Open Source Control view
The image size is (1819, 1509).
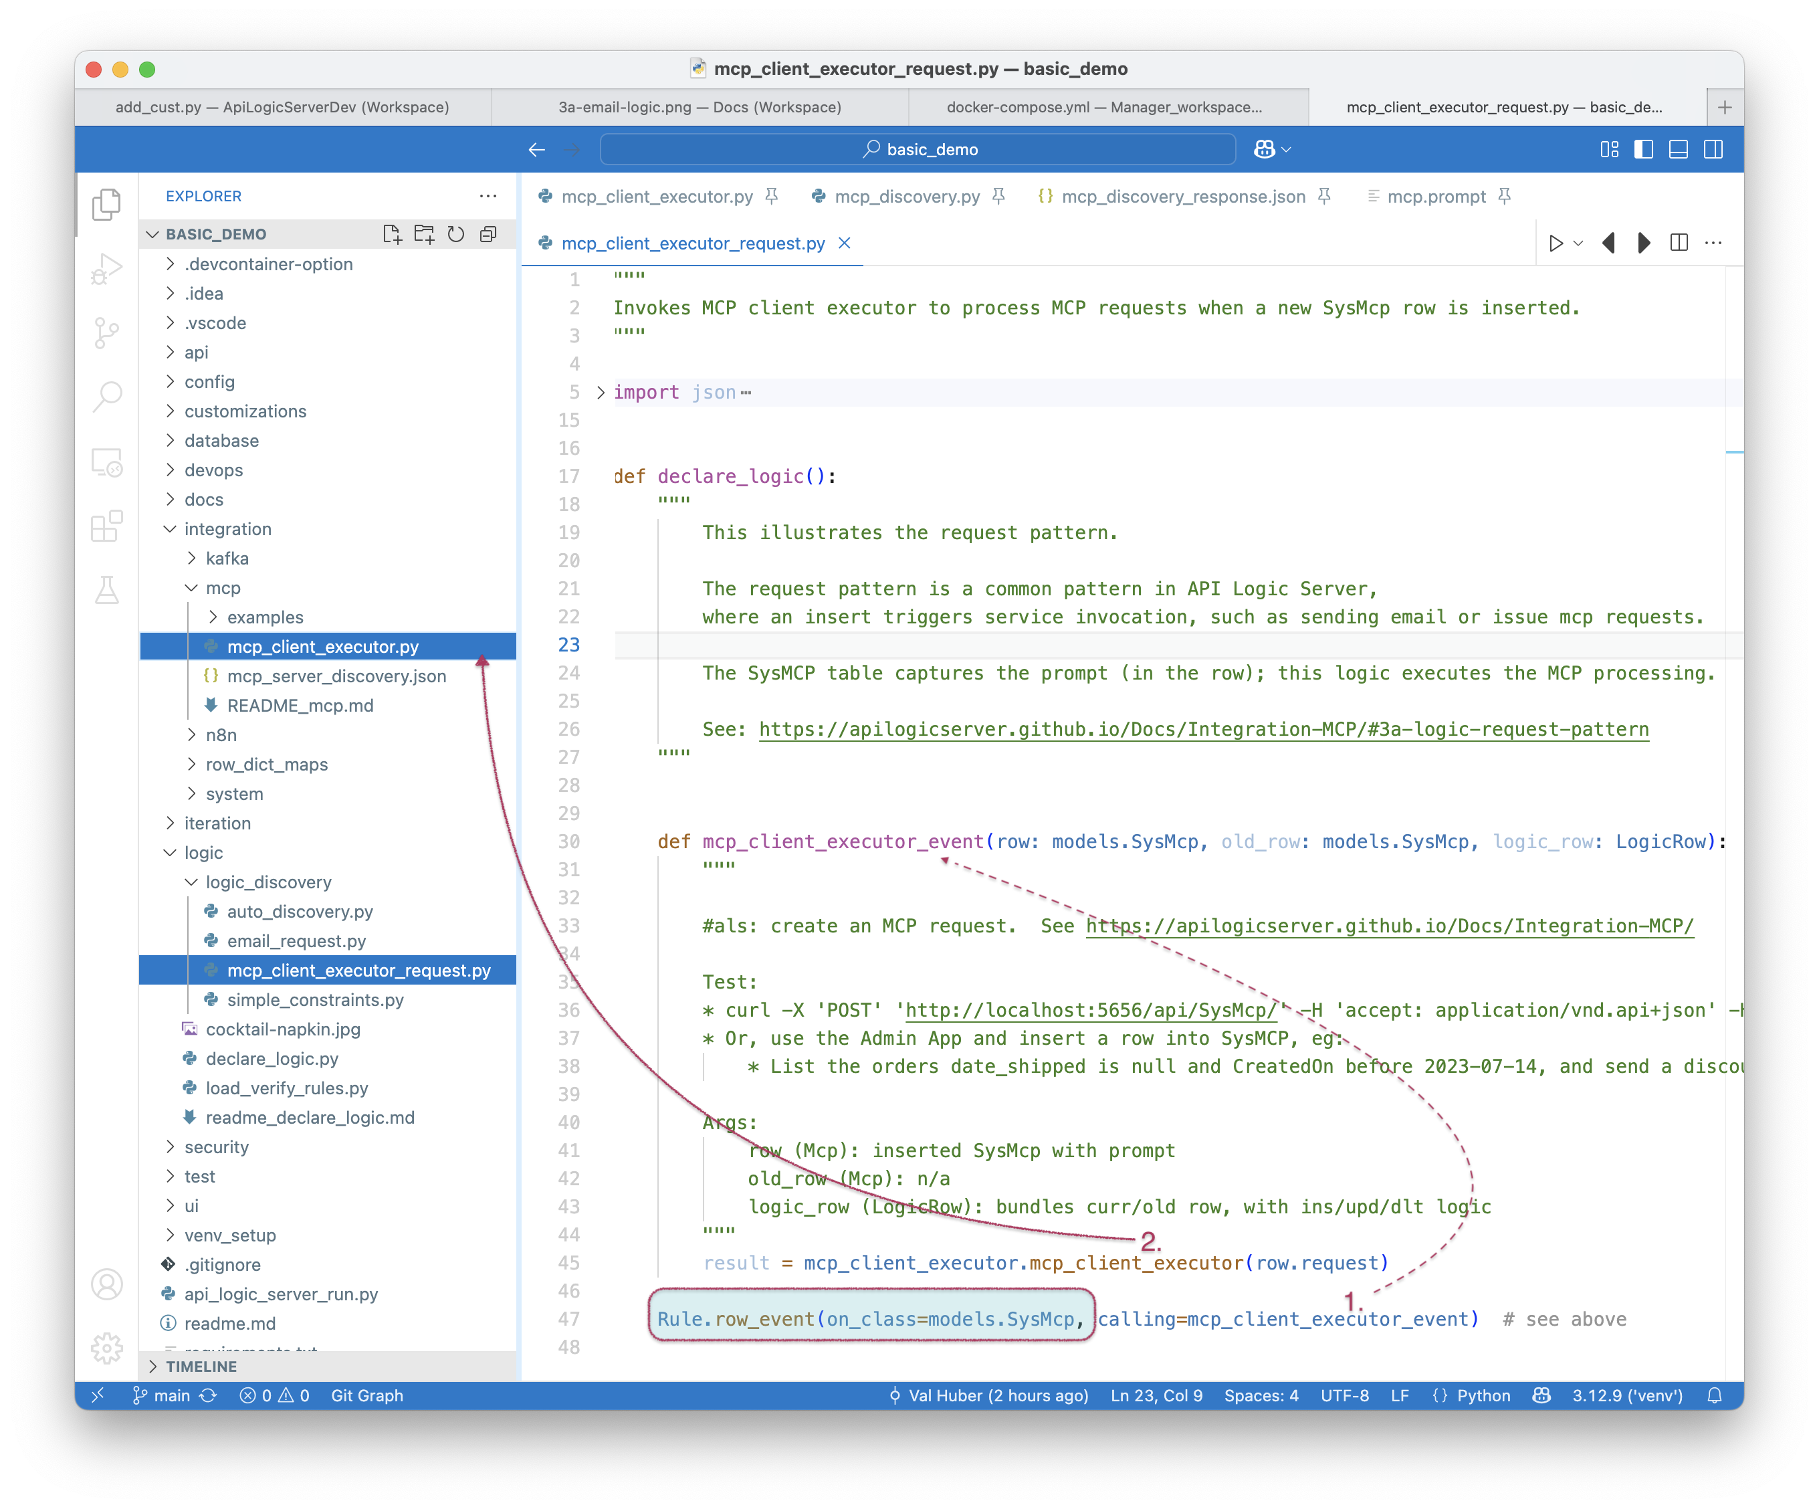pos(106,332)
